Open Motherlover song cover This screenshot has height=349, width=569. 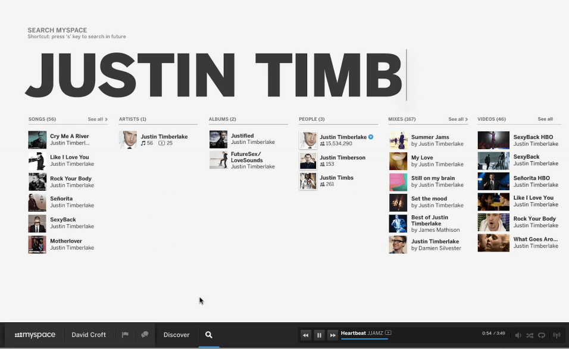tap(37, 244)
